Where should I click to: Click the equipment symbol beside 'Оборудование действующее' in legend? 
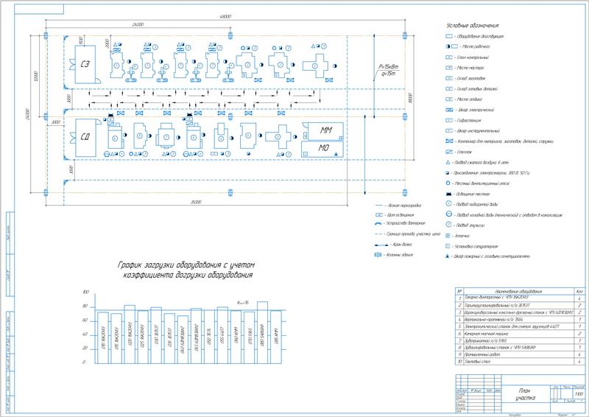pyautogui.click(x=448, y=37)
